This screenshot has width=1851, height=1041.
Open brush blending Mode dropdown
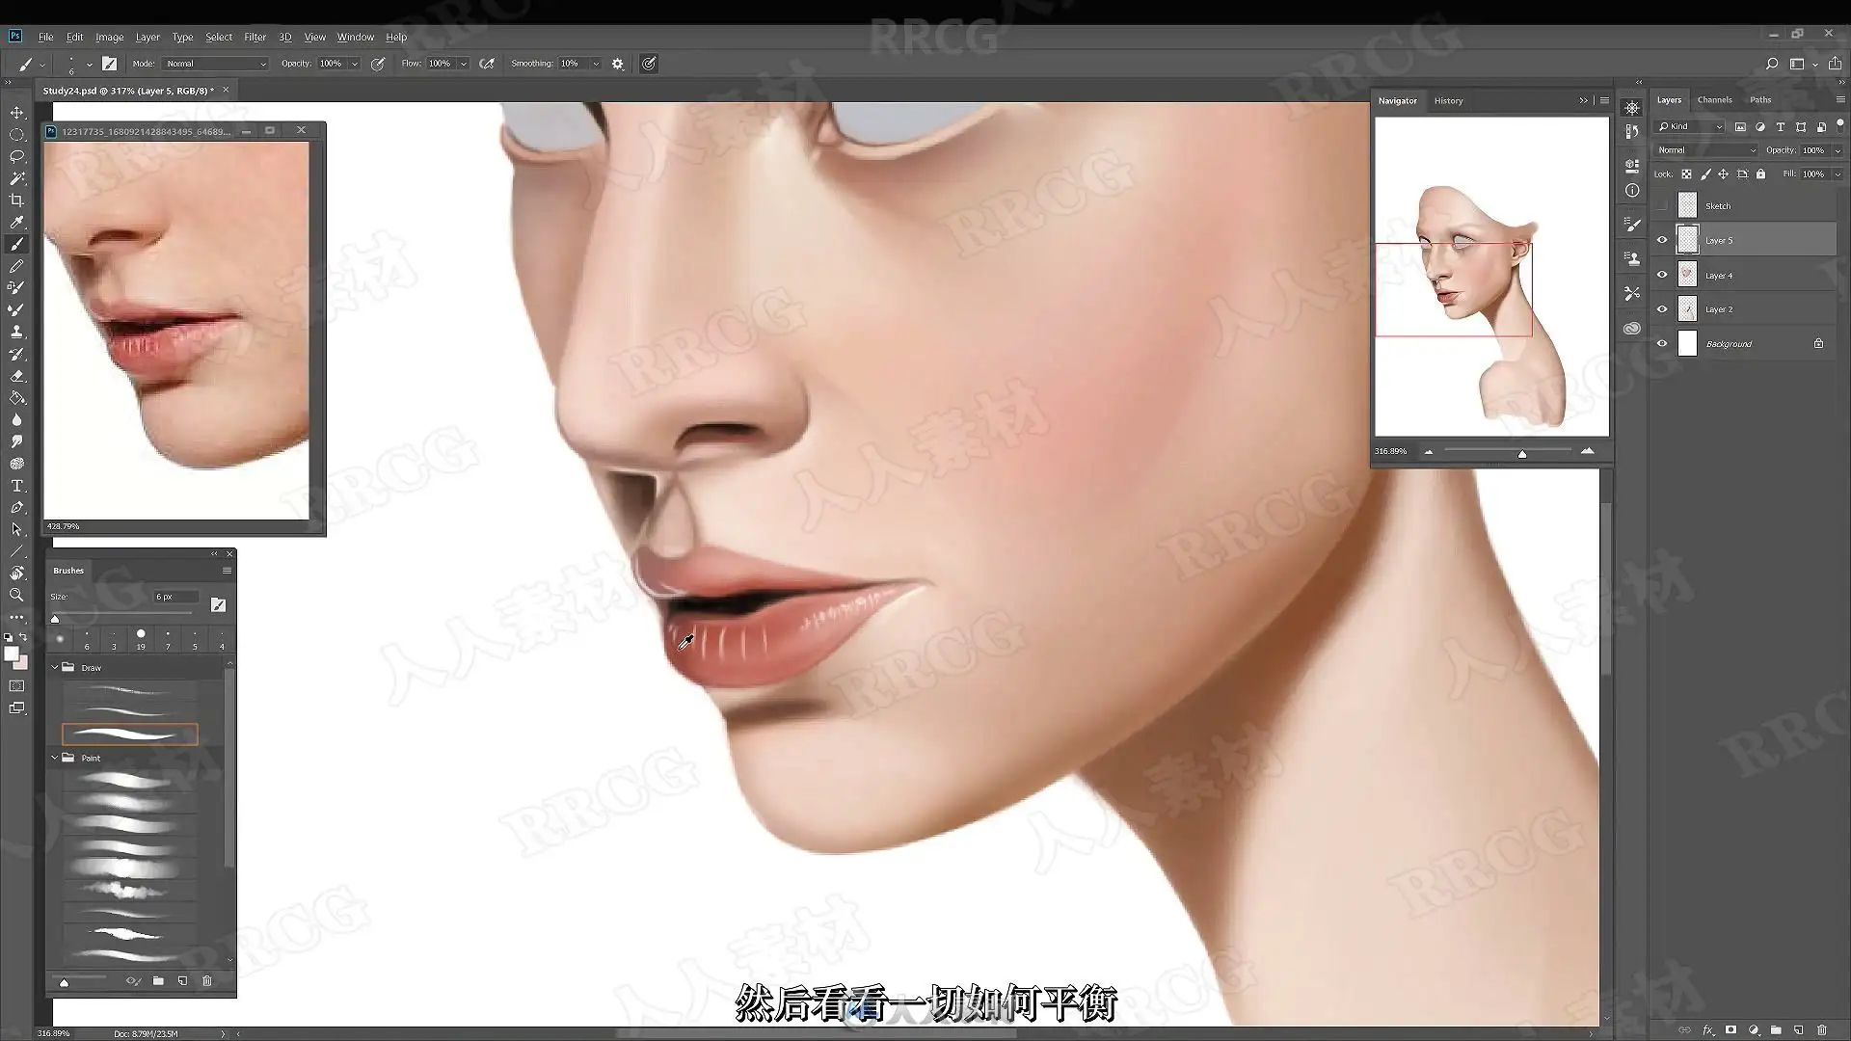(x=215, y=64)
